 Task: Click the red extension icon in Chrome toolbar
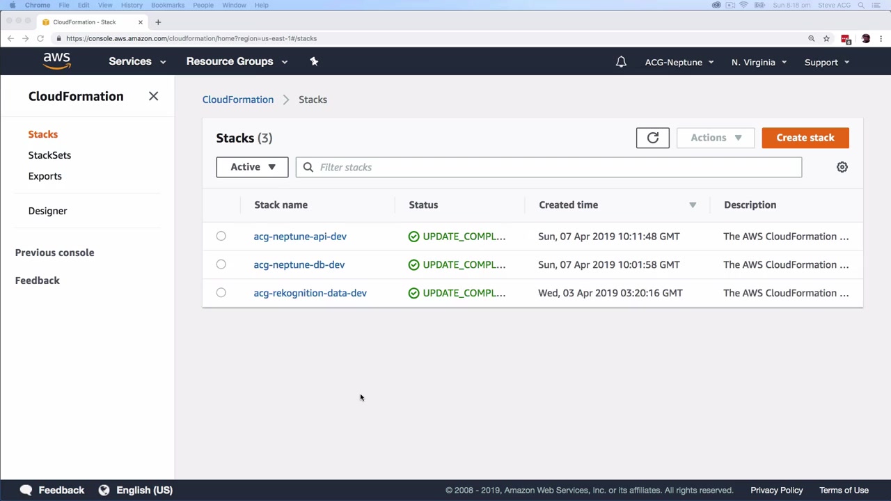coord(846,39)
